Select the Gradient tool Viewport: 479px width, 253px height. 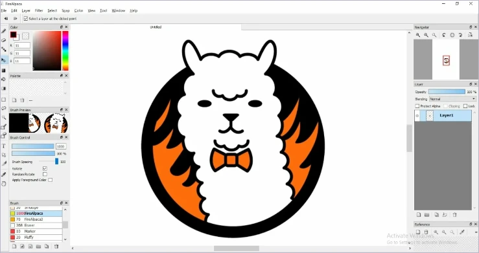coord(4,89)
